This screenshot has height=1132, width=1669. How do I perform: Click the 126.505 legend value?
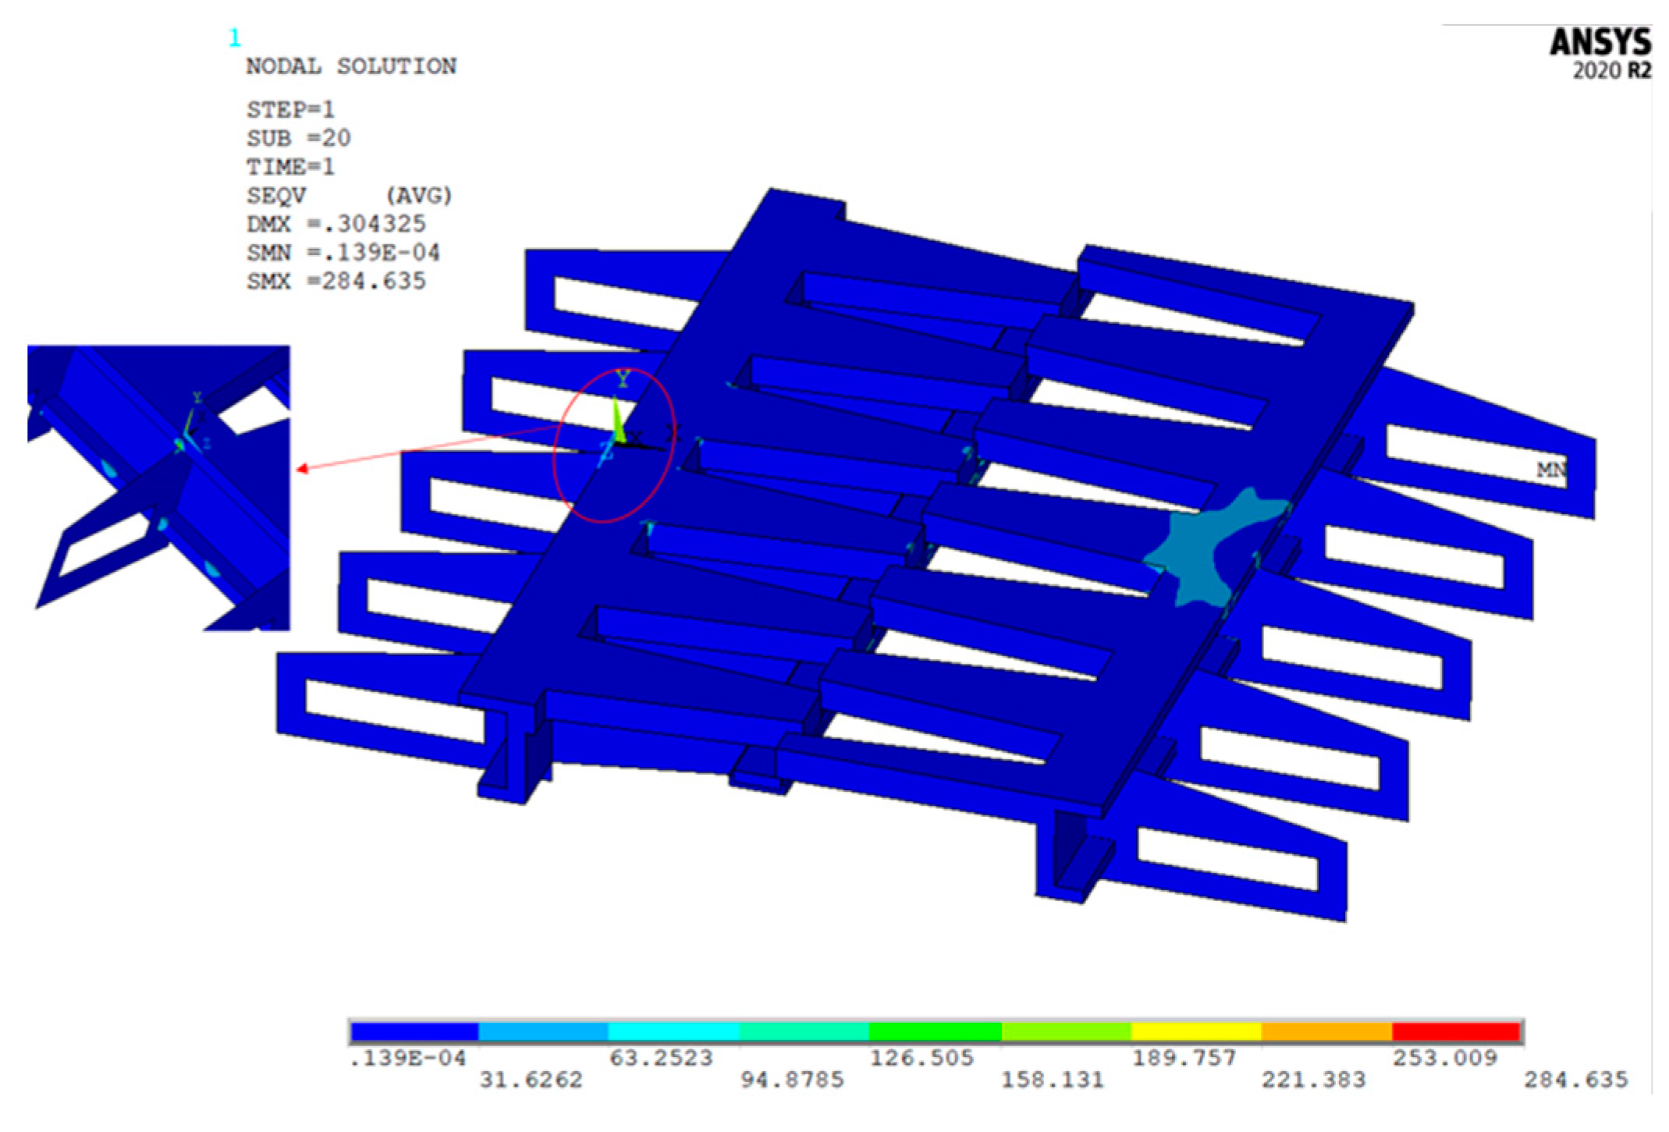pos(922,1058)
